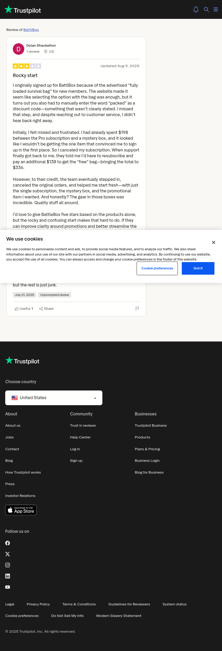Open Blog for Business link
The width and height of the screenshot is (222, 651).
click(x=149, y=473)
